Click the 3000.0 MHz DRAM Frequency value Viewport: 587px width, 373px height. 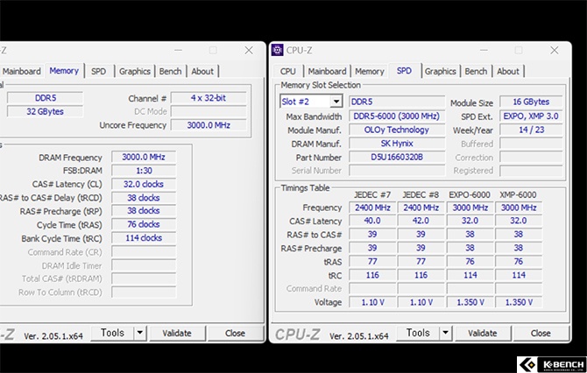tap(144, 157)
